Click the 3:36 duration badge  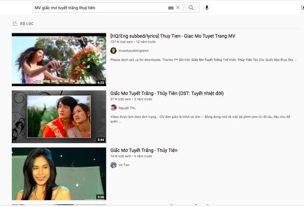pos(101,197)
